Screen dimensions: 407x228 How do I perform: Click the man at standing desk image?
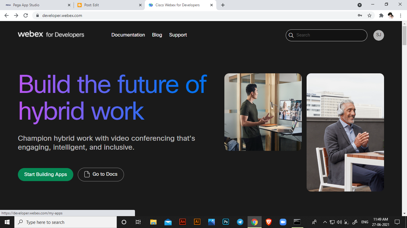point(263,112)
